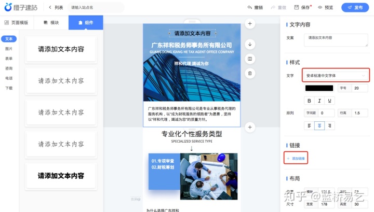The width and height of the screenshot is (374, 212).
Task: Select 表单 component category
Action: (x=9, y=59)
